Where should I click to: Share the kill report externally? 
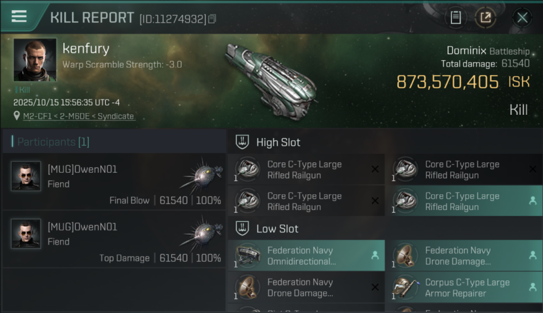pyautogui.click(x=485, y=18)
